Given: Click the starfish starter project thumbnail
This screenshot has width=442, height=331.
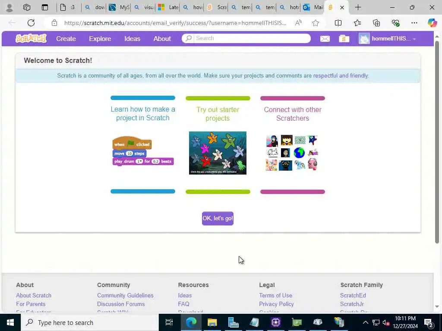Looking at the screenshot, I should click(x=218, y=153).
